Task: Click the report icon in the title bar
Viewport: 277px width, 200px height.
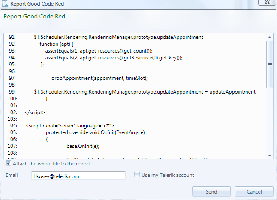Action: click(x=5, y=4)
